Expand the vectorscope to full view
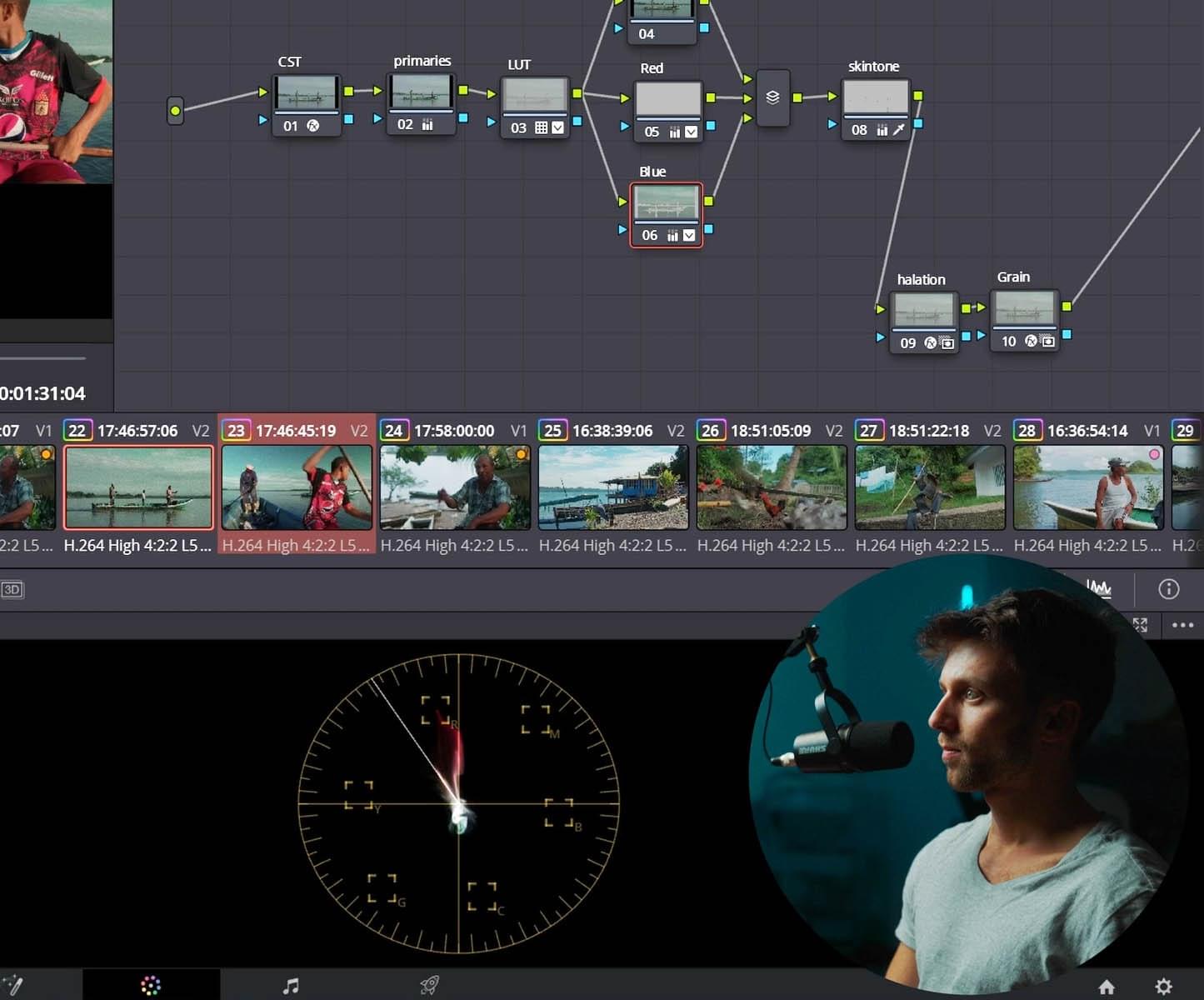 click(x=1140, y=624)
